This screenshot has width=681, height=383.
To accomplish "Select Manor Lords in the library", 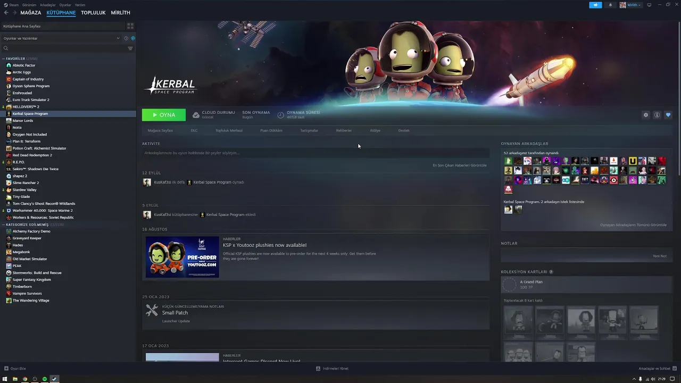I will click(x=23, y=121).
